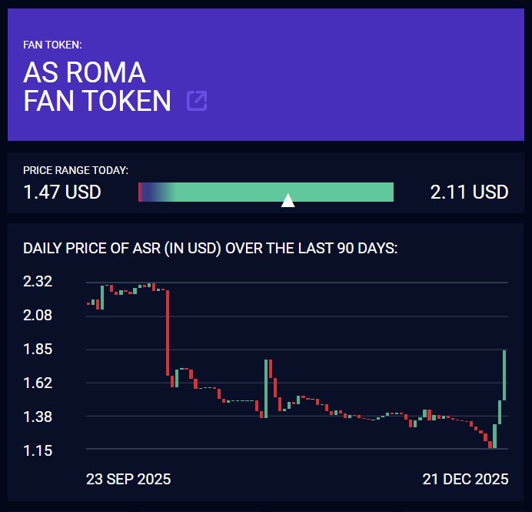Click the 1.62 y-axis price label
Screen dimensions: 532x512
click(38, 383)
